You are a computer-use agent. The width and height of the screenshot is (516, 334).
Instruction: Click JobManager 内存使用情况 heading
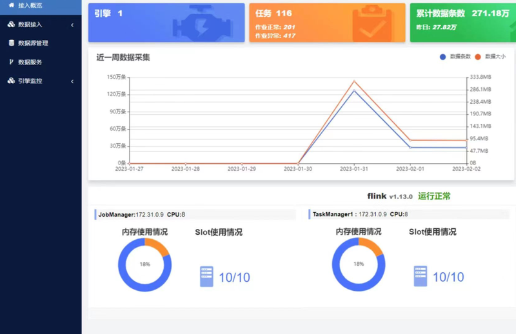coord(144,232)
